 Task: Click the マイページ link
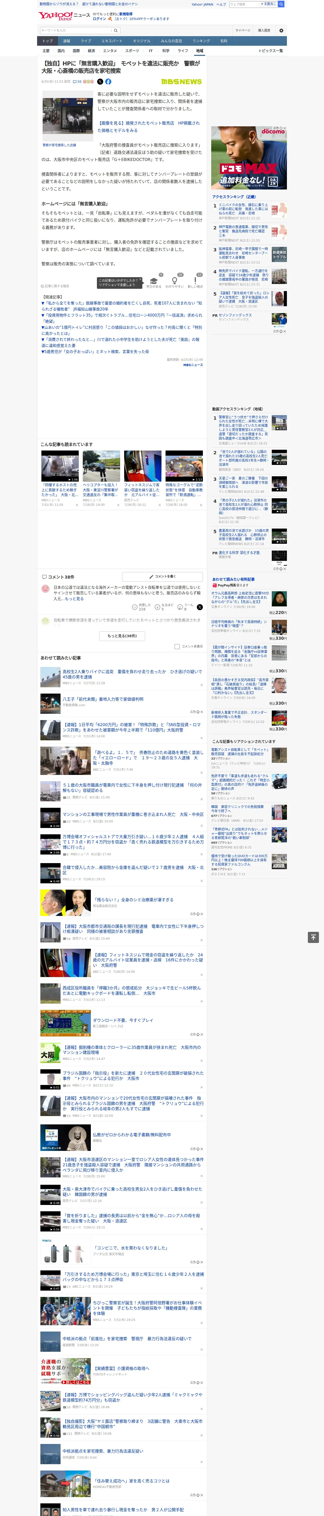[x=242, y=31]
